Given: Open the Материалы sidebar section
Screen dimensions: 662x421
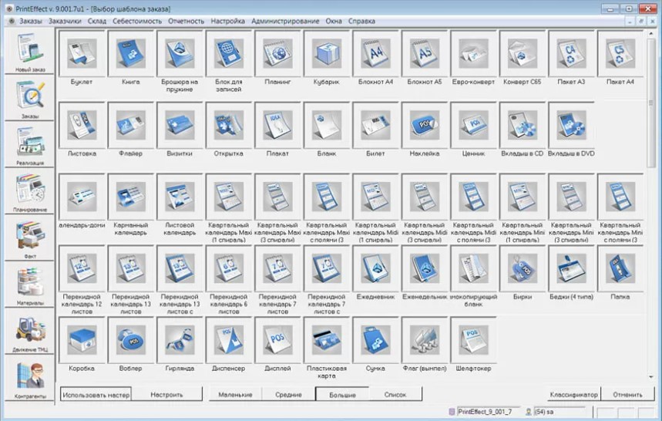Looking at the screenshot, I should point(29,285).
